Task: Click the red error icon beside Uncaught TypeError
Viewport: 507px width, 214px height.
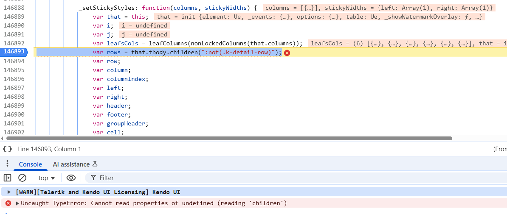Action: [8, 203]
